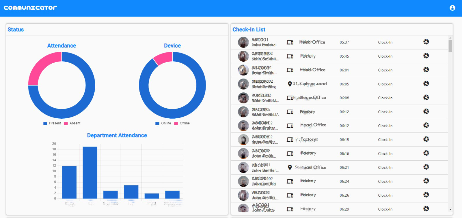Click the shutter icon in the 06:05 row
The width and height of the screenshot is (462, 218).
[426, 84]
